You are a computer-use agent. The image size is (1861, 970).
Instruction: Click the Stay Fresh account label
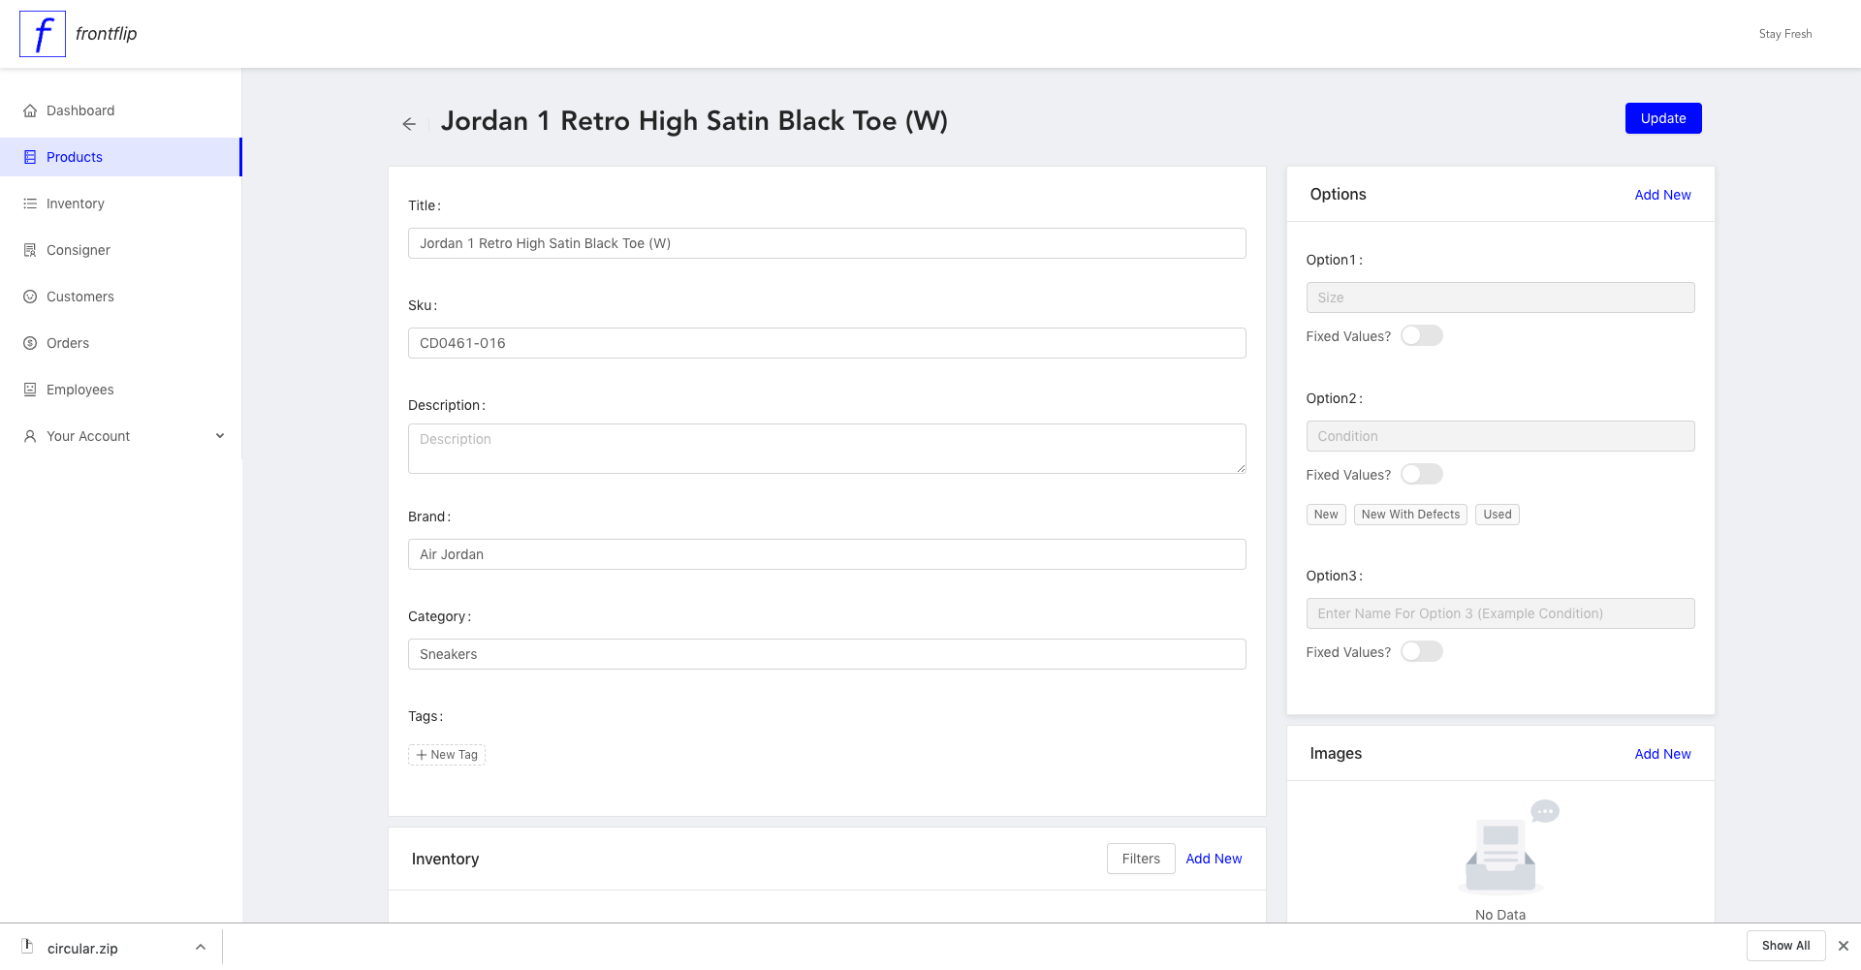click(1785, 34)
